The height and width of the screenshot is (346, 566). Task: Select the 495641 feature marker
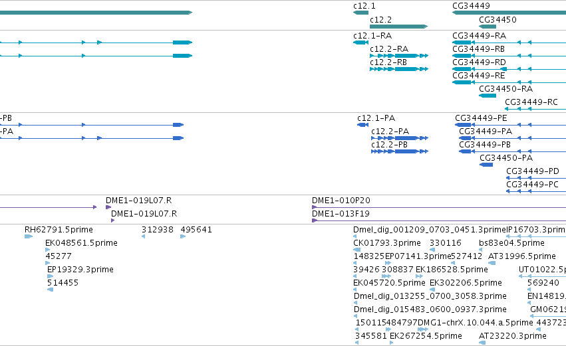183,236
